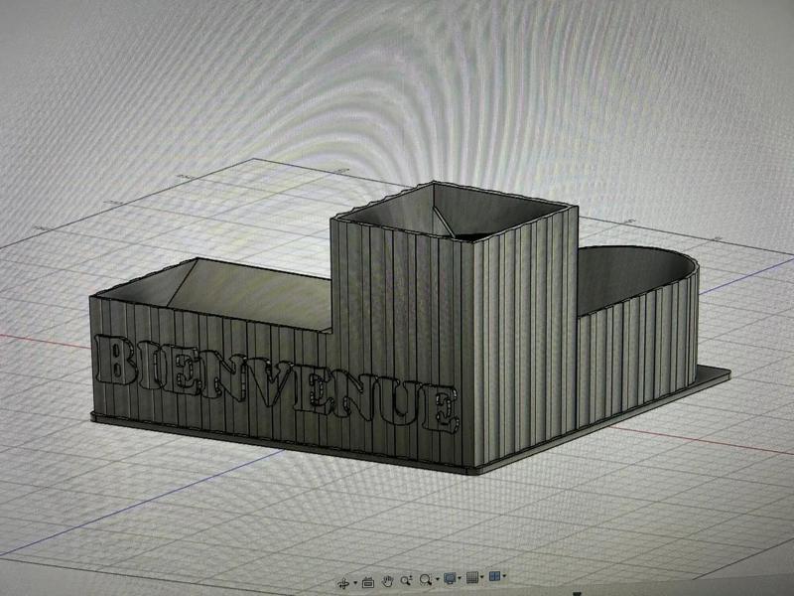Activate the Look At tool

368,583
